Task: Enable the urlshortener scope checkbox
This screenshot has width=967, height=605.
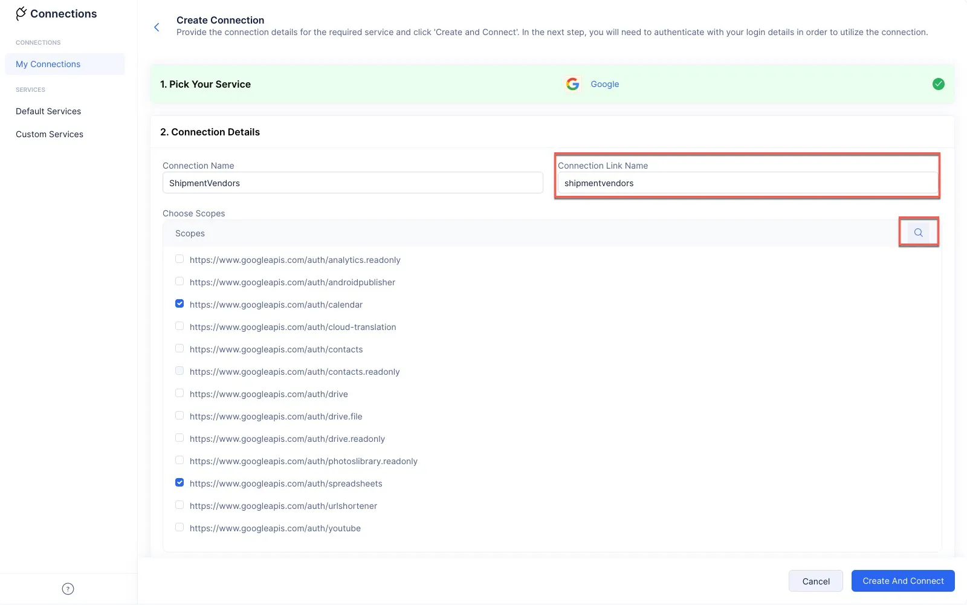Action: pyautogui.click(x=179, y=505)
